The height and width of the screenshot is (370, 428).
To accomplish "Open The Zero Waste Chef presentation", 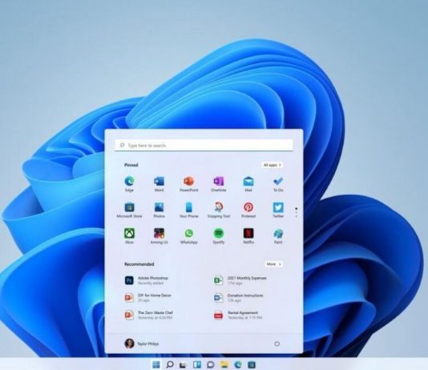I will click(149, 315).
